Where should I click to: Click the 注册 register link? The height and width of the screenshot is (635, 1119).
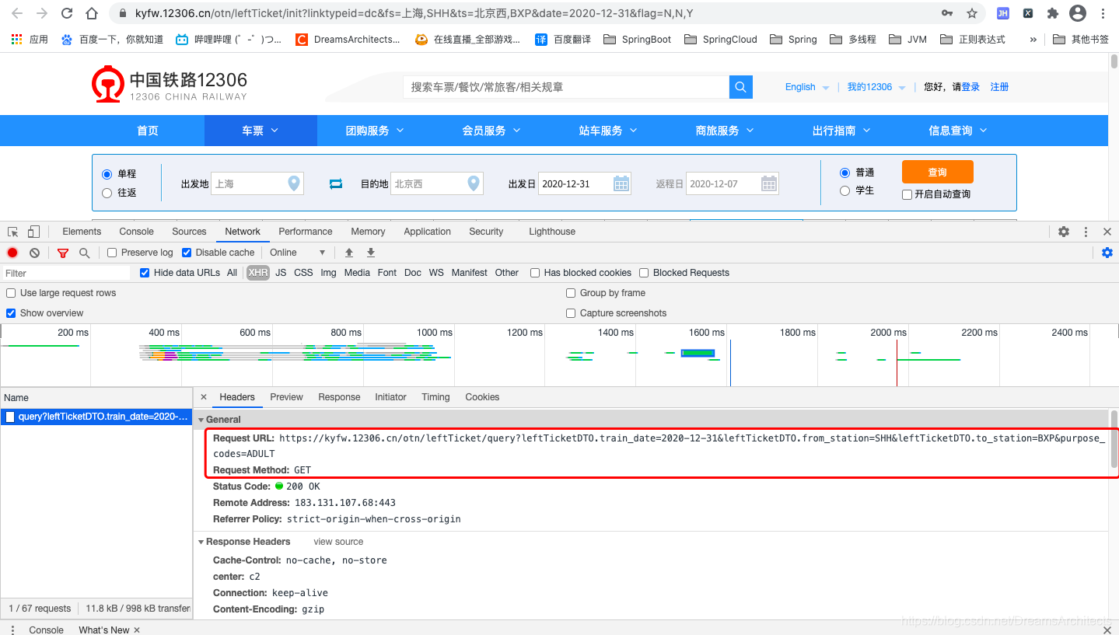pos(999,87)
